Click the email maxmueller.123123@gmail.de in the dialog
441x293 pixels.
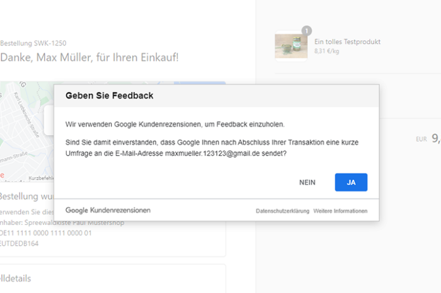click(x=212, y=154)
